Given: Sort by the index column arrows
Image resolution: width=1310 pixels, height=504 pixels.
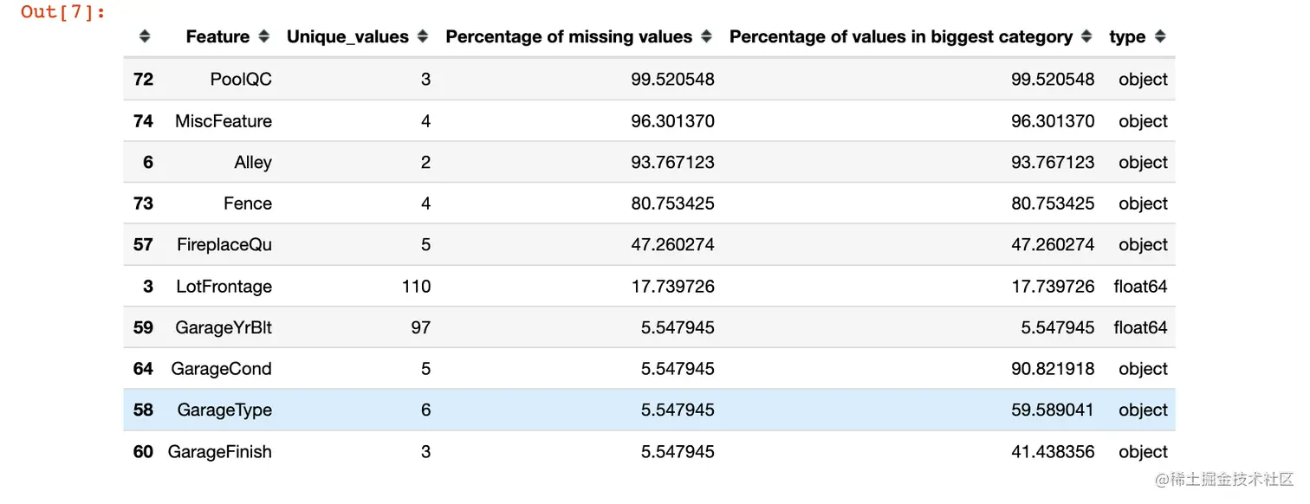Looking at the screenshot, I should coord(145,36).
